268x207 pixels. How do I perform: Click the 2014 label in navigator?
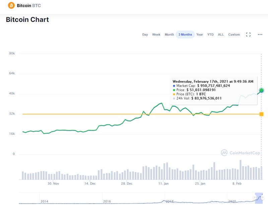pyautogui.click(x=45, y=201)
